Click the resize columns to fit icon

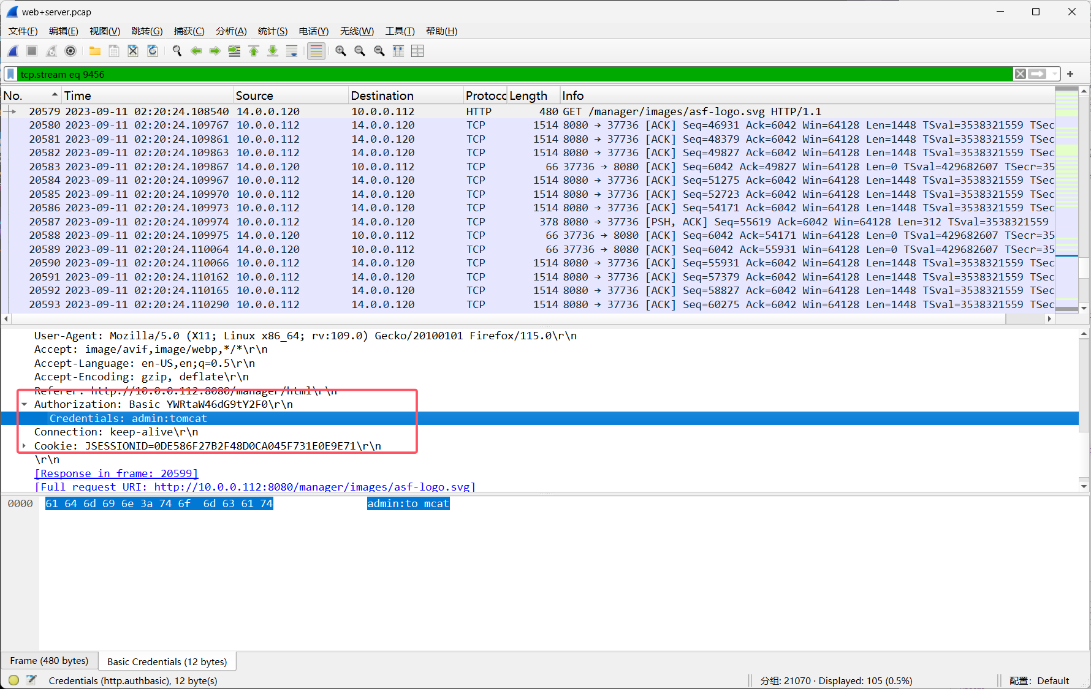(x=398, y=51)
